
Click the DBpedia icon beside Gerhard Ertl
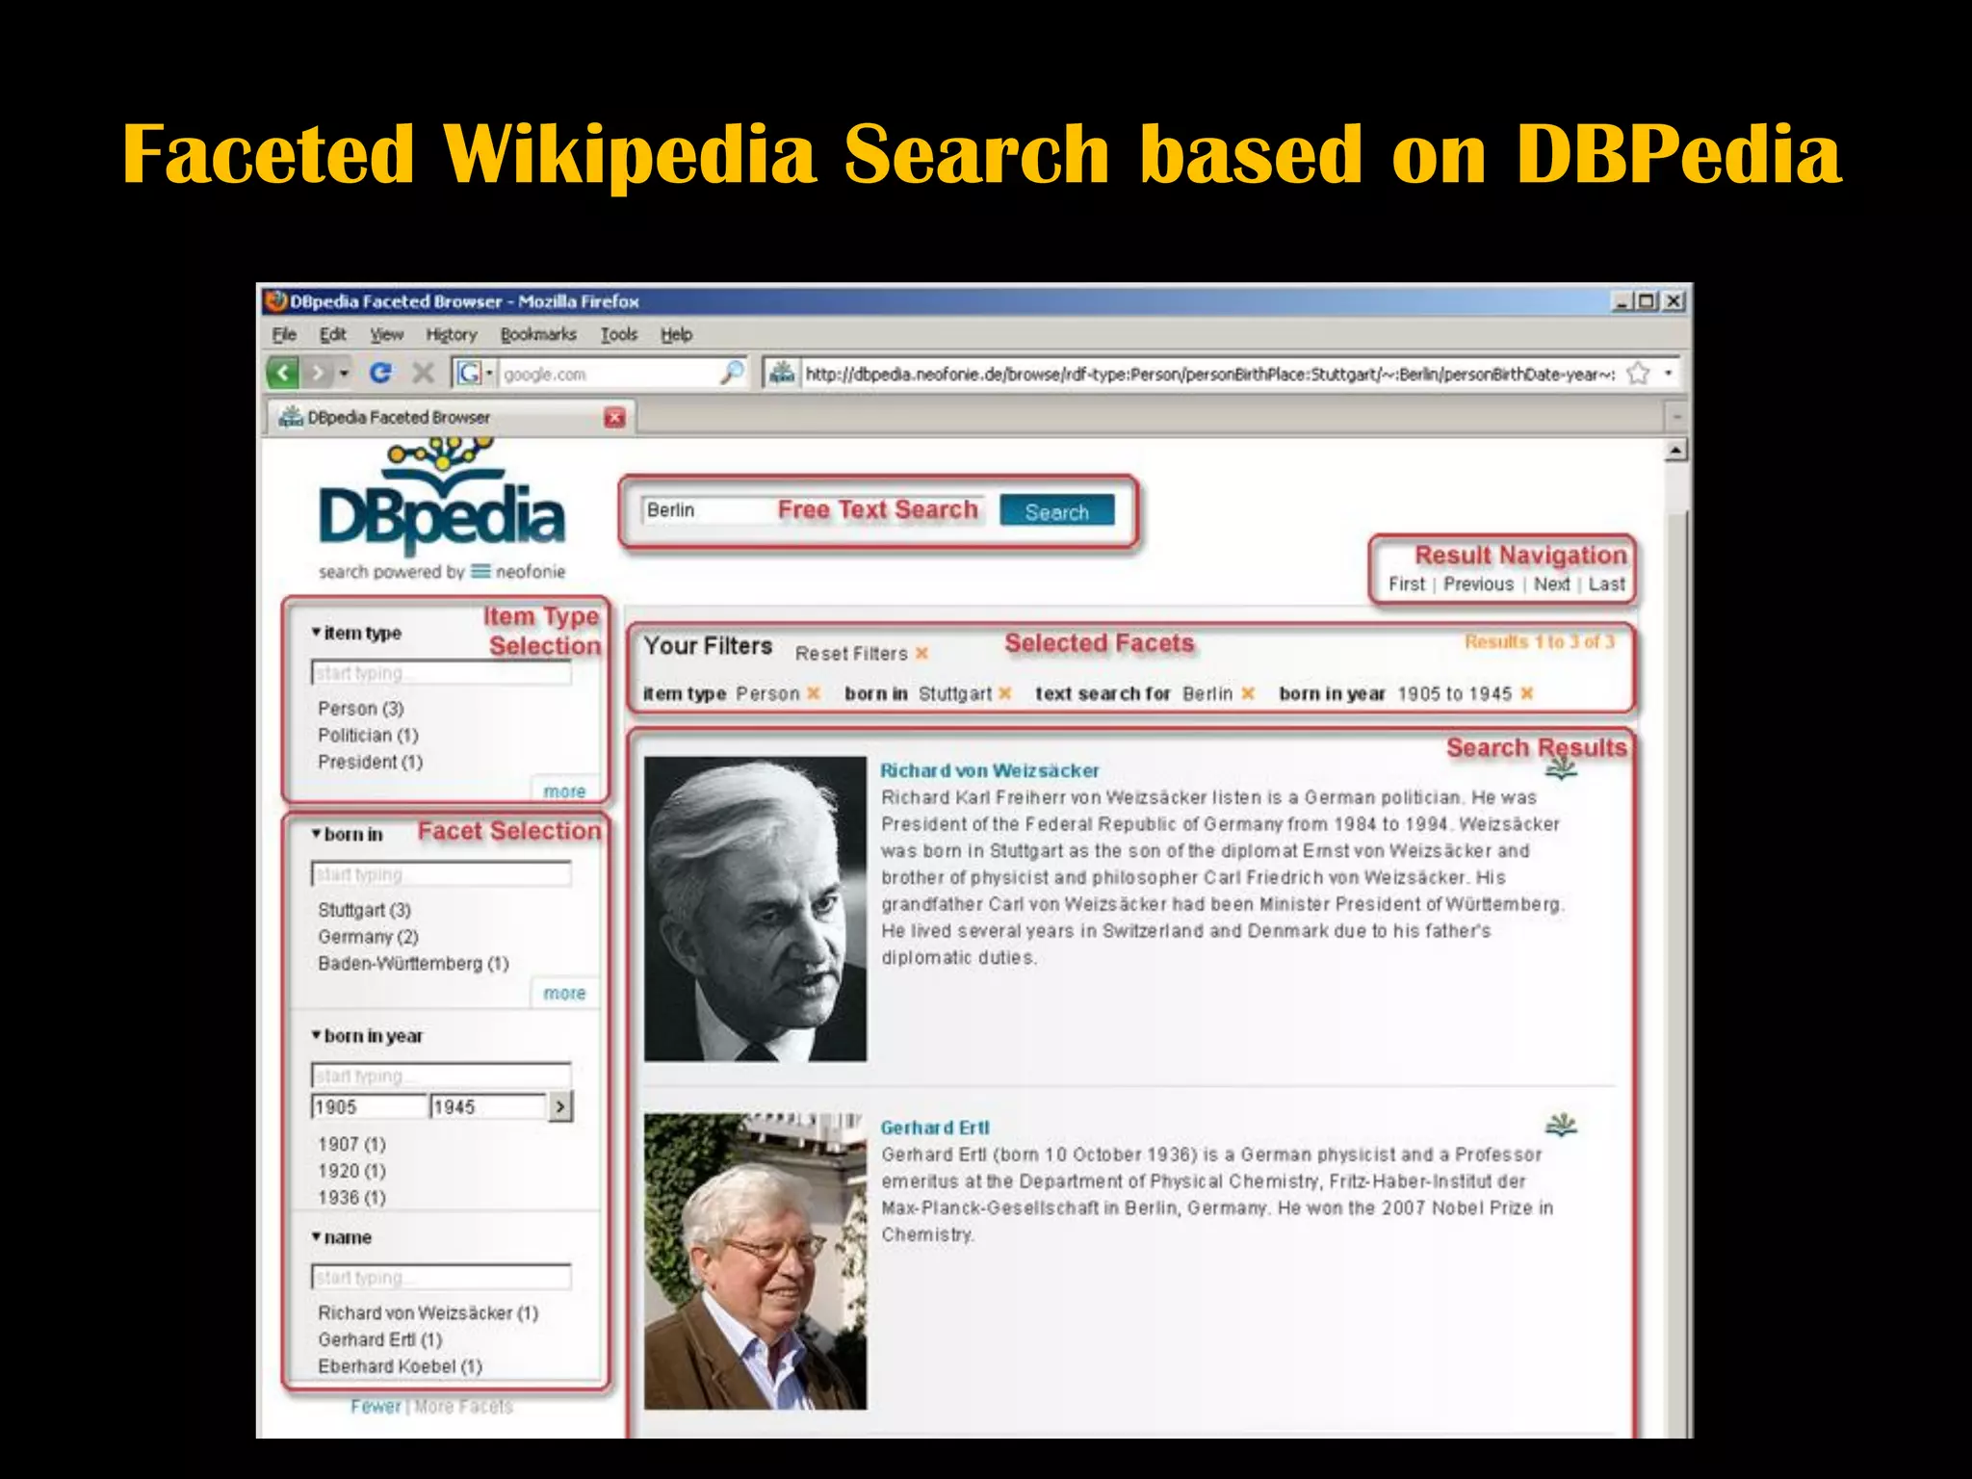point(1561,1124)
